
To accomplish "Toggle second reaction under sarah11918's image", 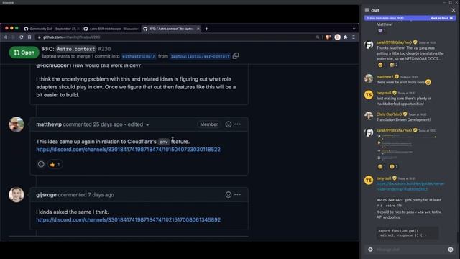I will click(393, 167).
